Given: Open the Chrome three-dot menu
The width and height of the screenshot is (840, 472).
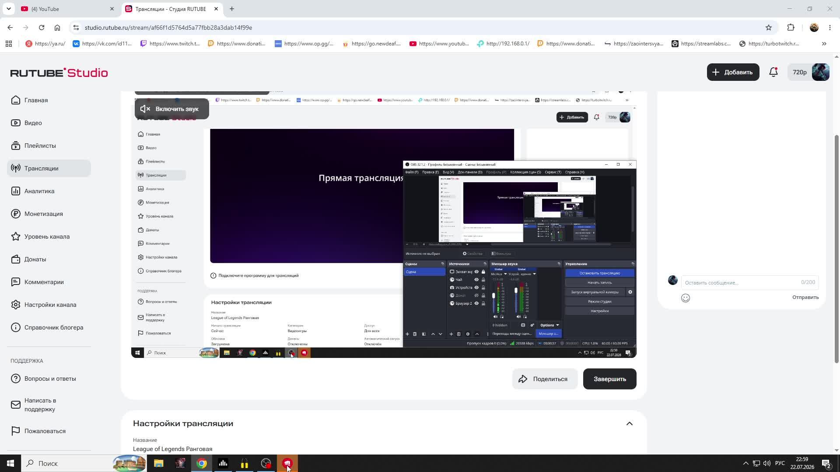Looking at the screenshot, I should (x=830, y=28).
